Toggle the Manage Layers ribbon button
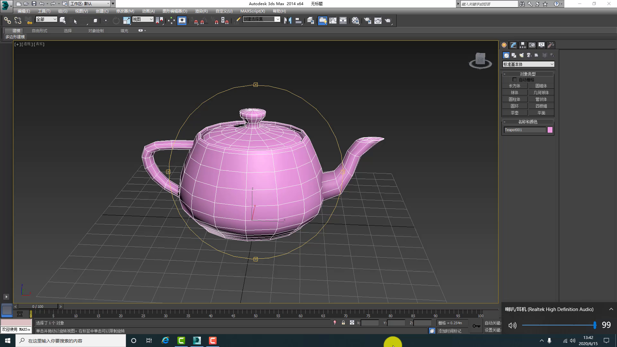617x347 pixels. [310, 21]
